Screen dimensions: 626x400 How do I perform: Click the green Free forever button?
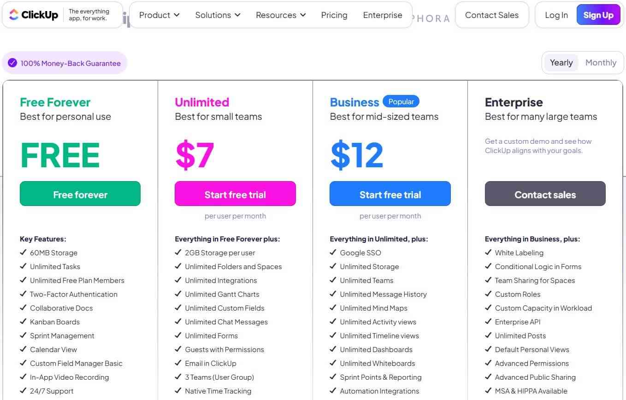coord(80,194)
